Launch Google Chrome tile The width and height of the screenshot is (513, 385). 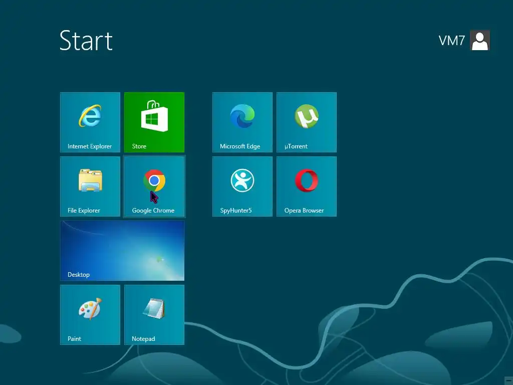[x=154, y=186]
